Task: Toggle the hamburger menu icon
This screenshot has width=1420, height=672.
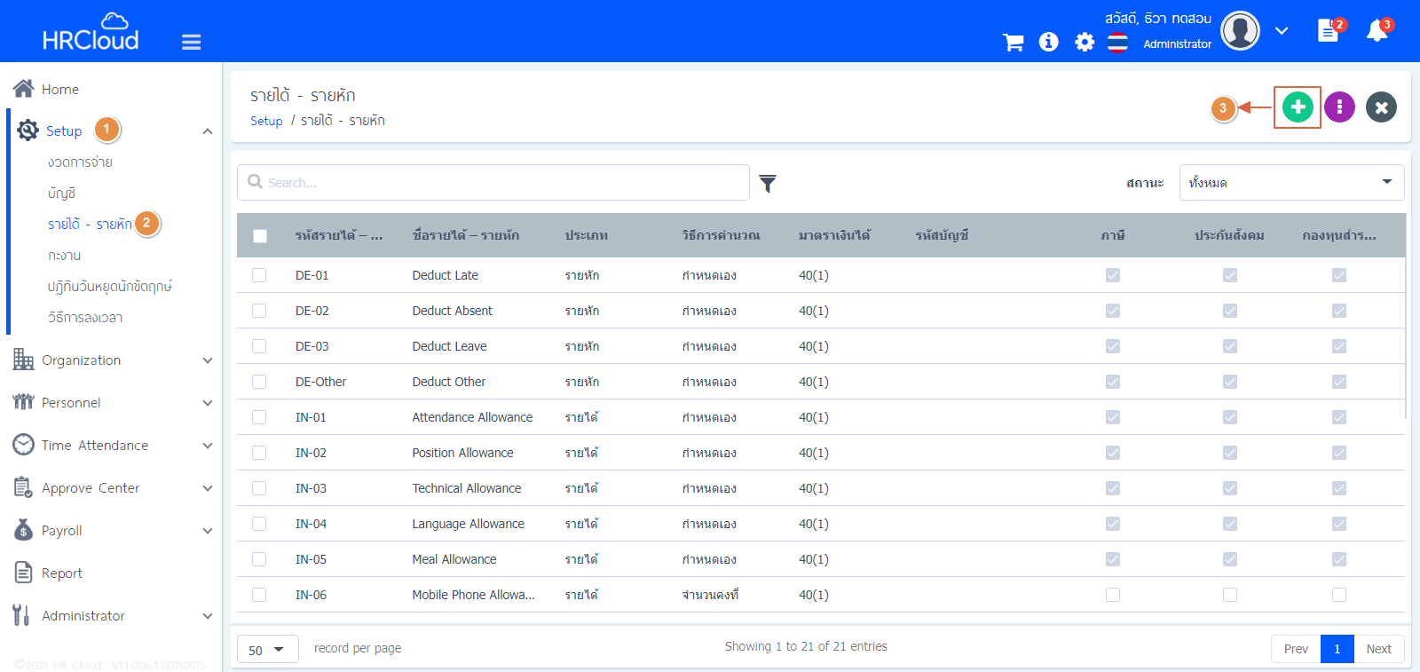Action: [191, 42]
